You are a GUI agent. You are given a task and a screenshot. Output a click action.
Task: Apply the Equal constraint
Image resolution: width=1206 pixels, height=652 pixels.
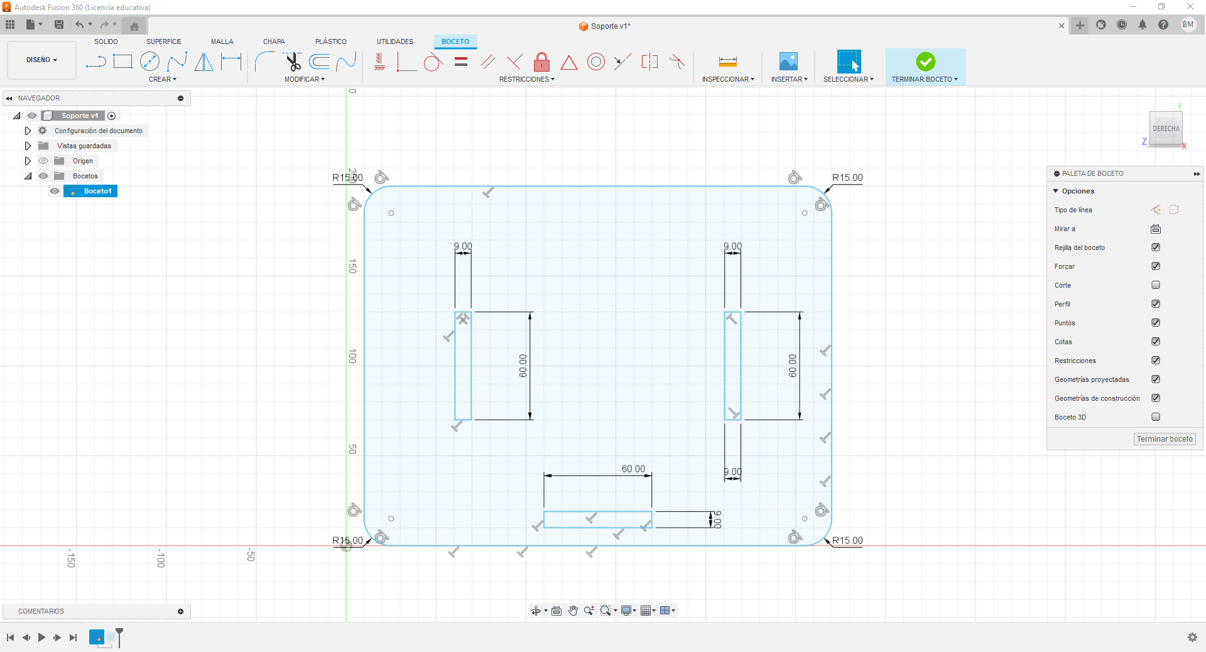(461, 62)
